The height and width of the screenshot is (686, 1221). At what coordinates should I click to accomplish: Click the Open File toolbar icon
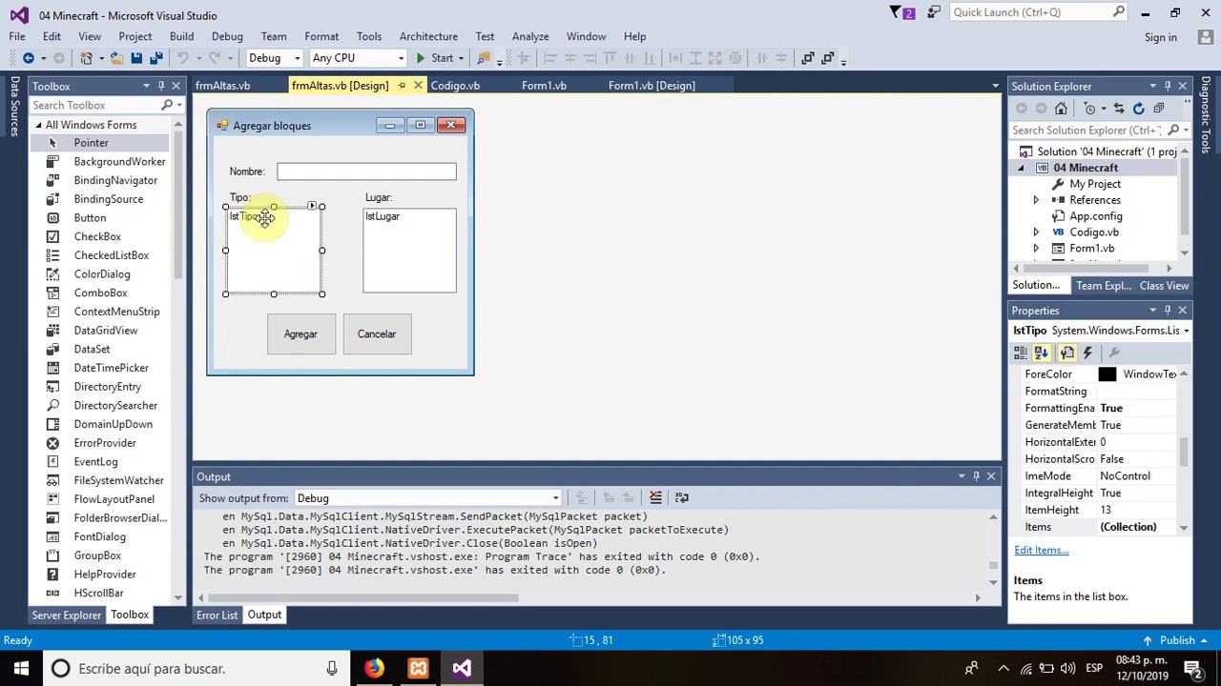pyautogui.click(x=116, y=58)
